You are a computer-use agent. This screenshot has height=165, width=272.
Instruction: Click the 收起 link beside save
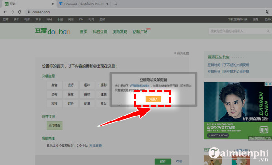[x=179, y=161]
